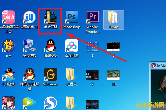The image size is (166, 110).
Task: Select the unlabeled folder below 红巨人
Action: tap(71, 103)
